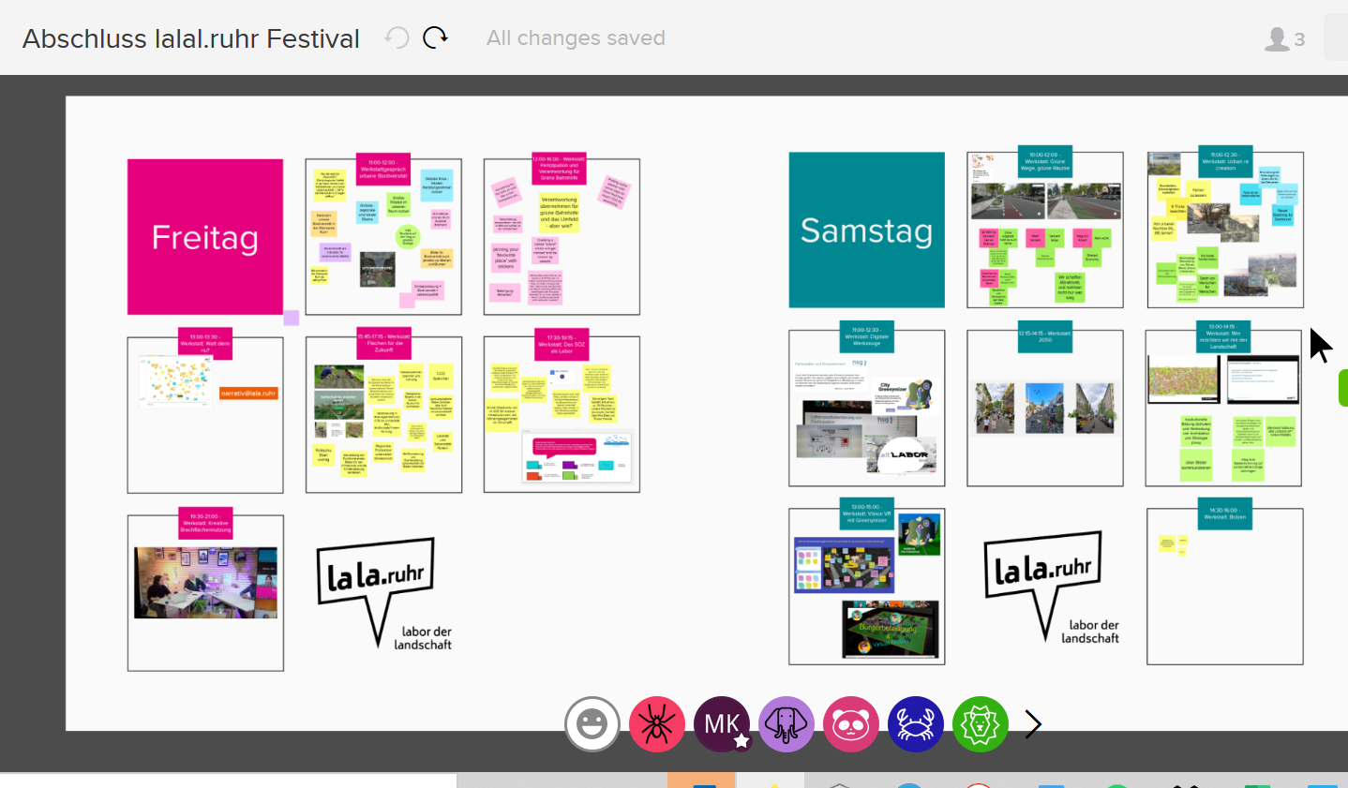The image size is (1348, 788).
Task: Click the undo arrow icon
Action: pos(397,37)
